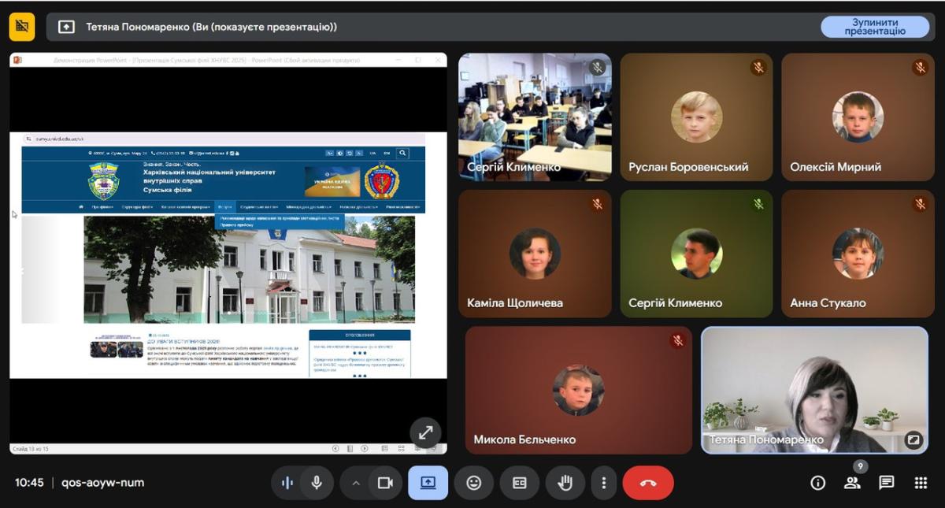Select Руслан Боровенський participant tile
The height and width of the screenshot is (508, 945).
click(696, 117)
